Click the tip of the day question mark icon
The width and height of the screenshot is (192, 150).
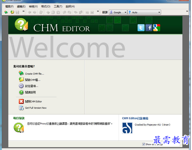pos(19,128)
